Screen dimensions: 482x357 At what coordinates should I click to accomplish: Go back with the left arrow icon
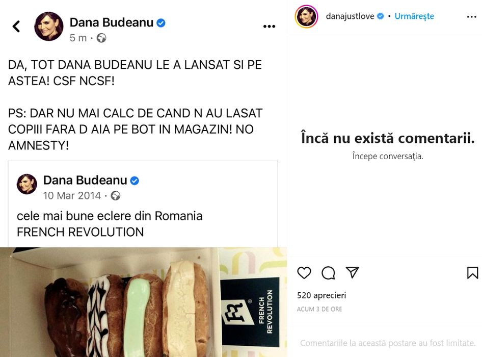[16, 27]
